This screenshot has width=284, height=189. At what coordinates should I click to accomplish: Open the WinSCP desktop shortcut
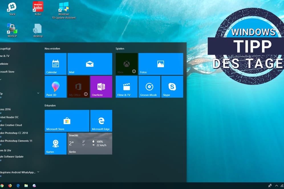click(x=12, y=30)
